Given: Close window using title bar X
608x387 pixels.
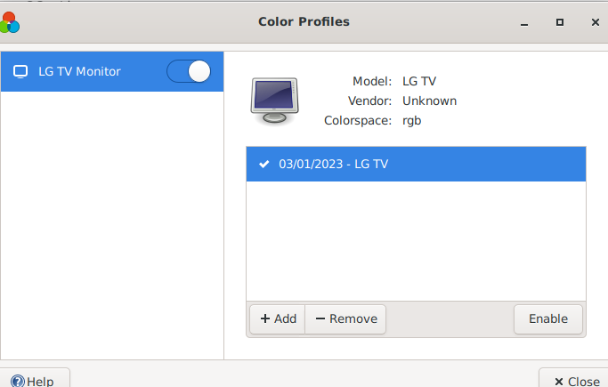Looking at the screenshot, I should click(x=596, y=22).
